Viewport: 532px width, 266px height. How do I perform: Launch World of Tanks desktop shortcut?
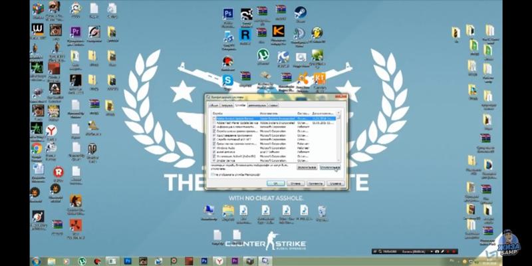coord(92,148)
